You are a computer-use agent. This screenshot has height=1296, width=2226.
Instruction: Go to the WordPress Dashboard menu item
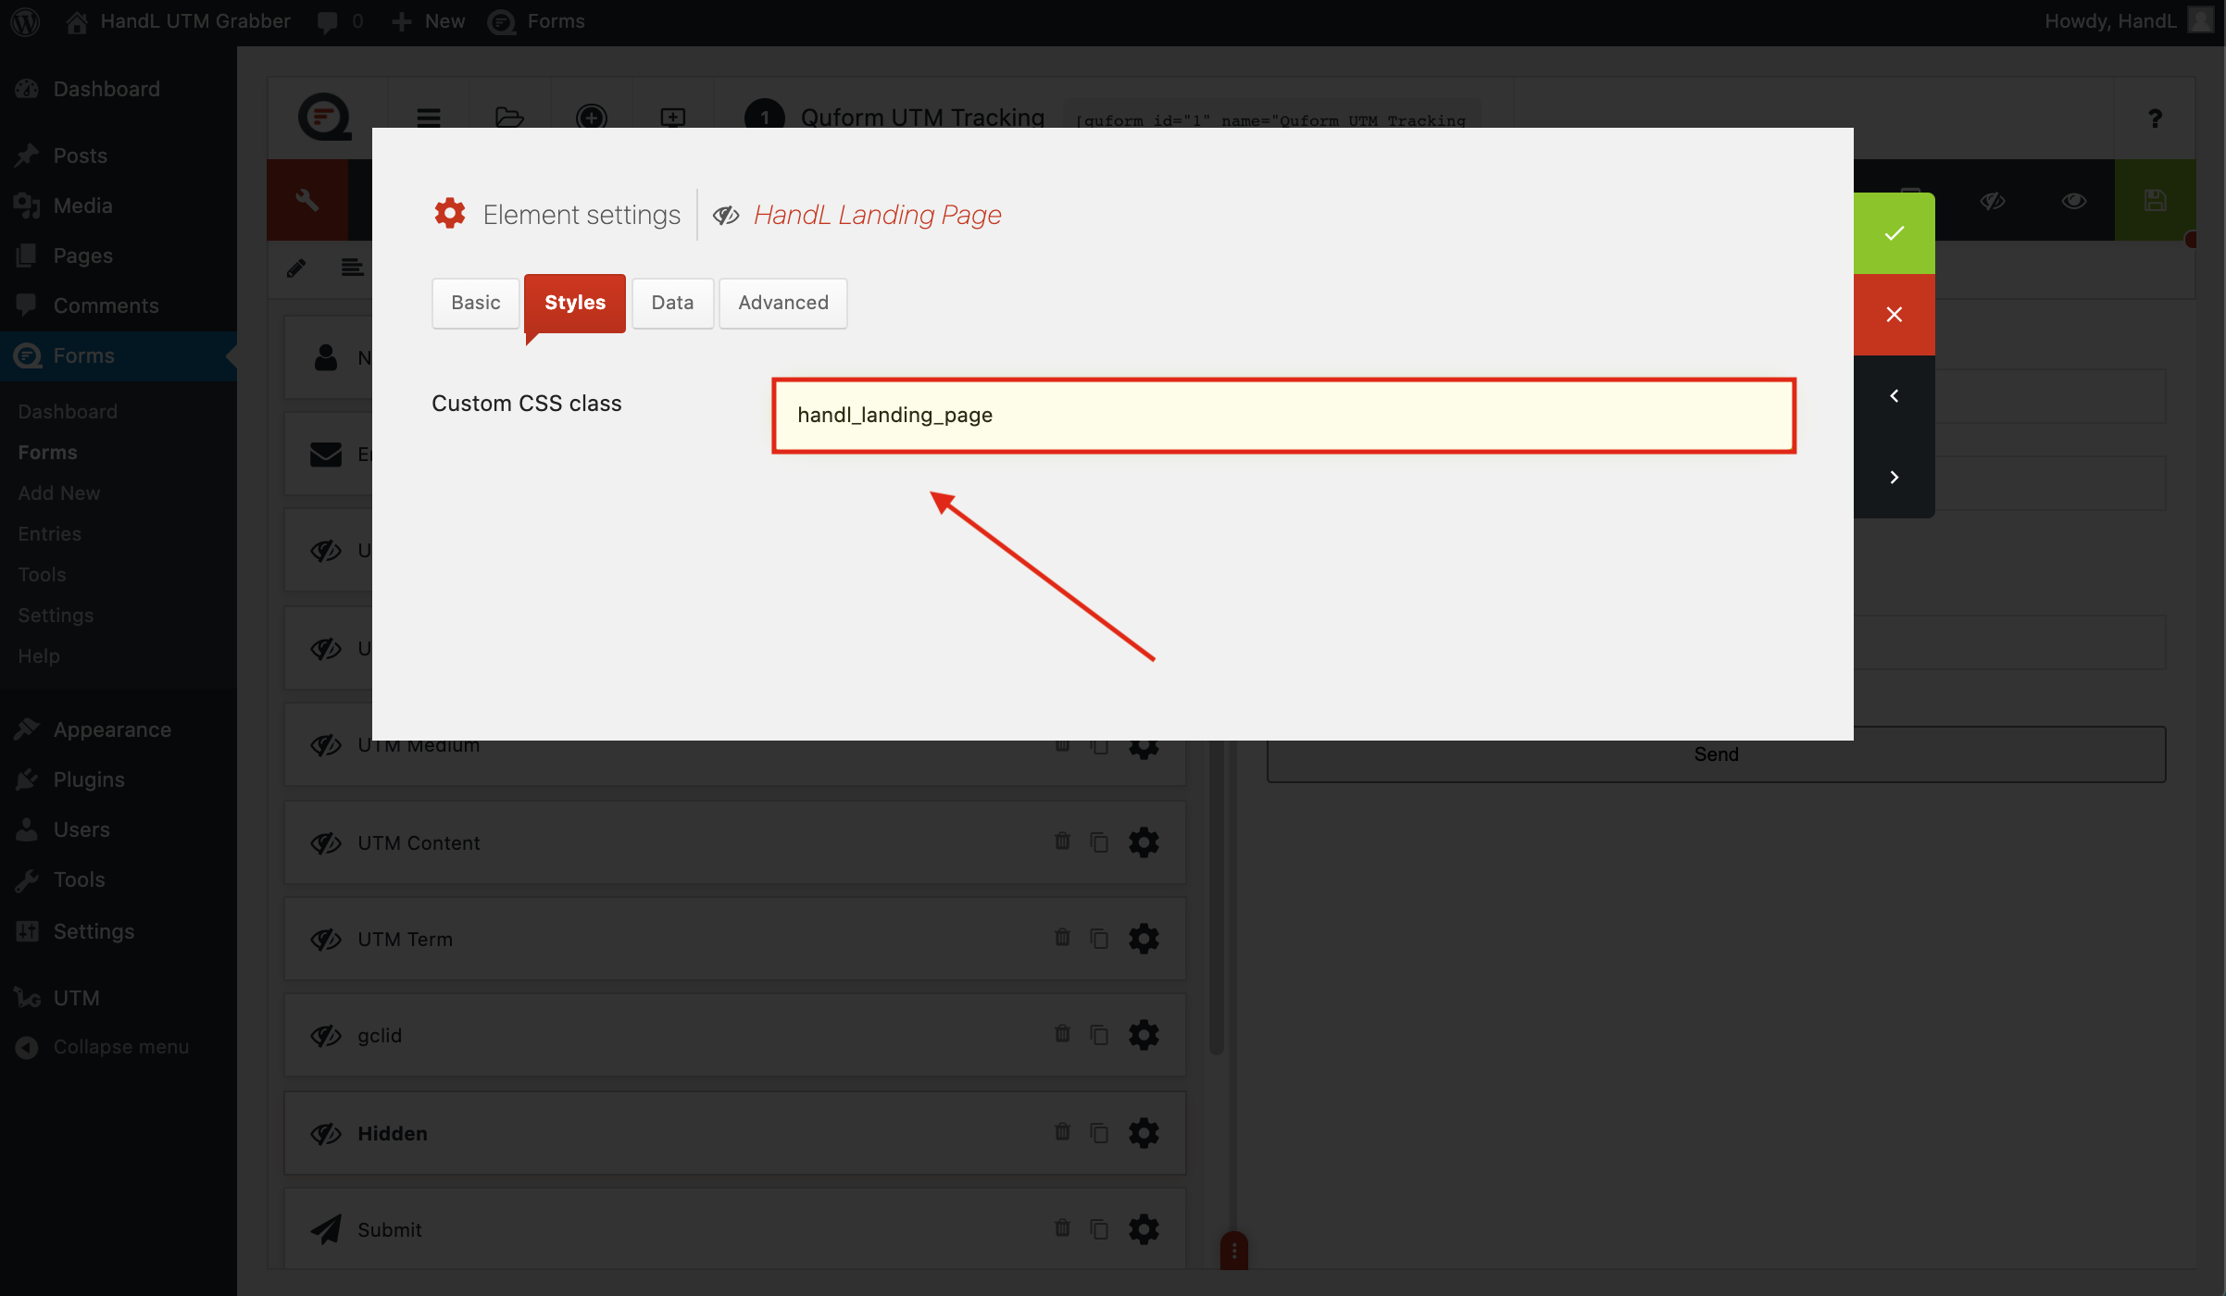(x=119, y=89)
